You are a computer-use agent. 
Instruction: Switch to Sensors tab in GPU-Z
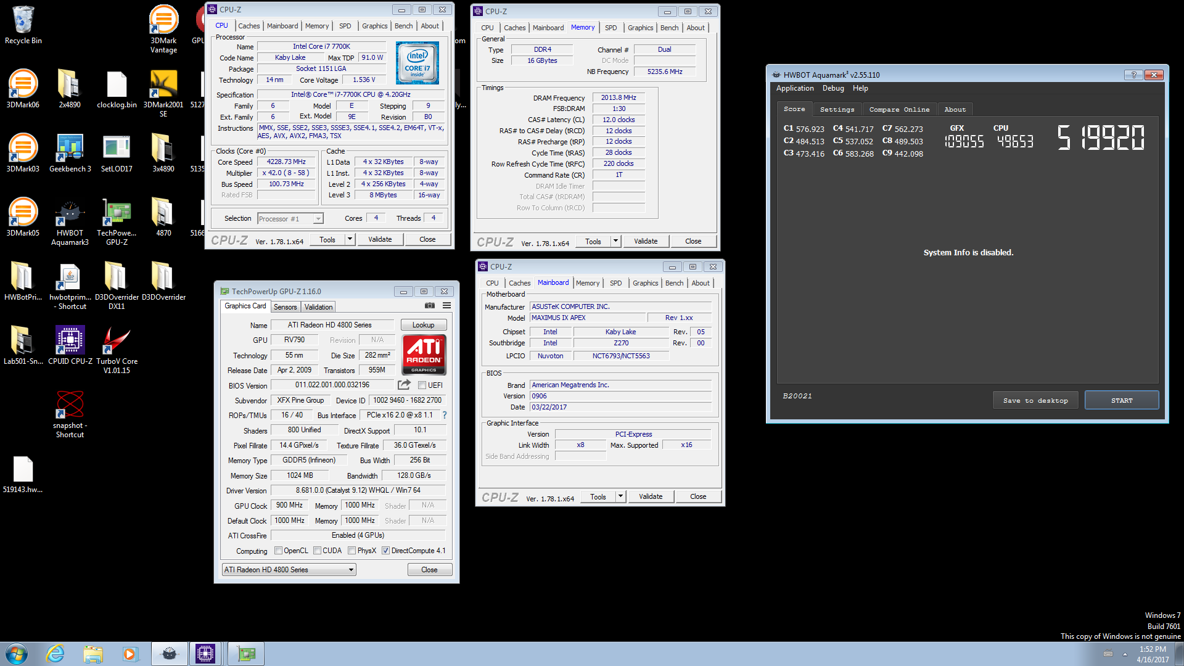point(286,306)
